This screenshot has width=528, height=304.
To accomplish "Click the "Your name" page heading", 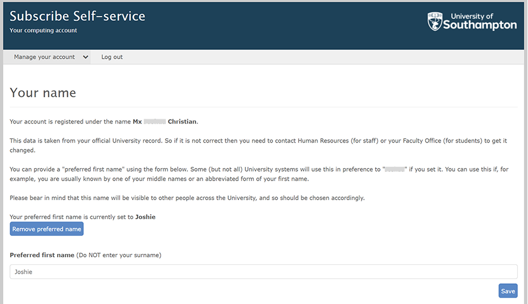I will [x=43, y=93].
